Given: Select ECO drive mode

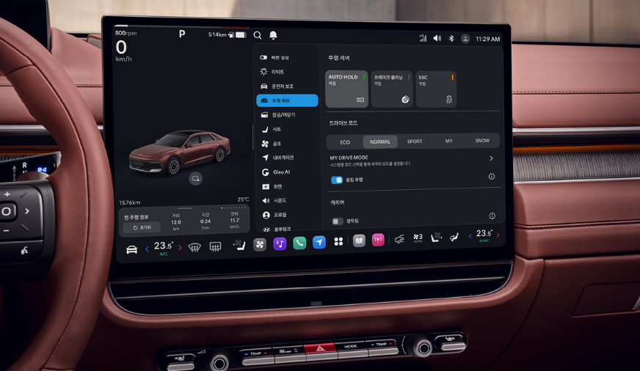Looking at the screenshot, I should (345, 142).
